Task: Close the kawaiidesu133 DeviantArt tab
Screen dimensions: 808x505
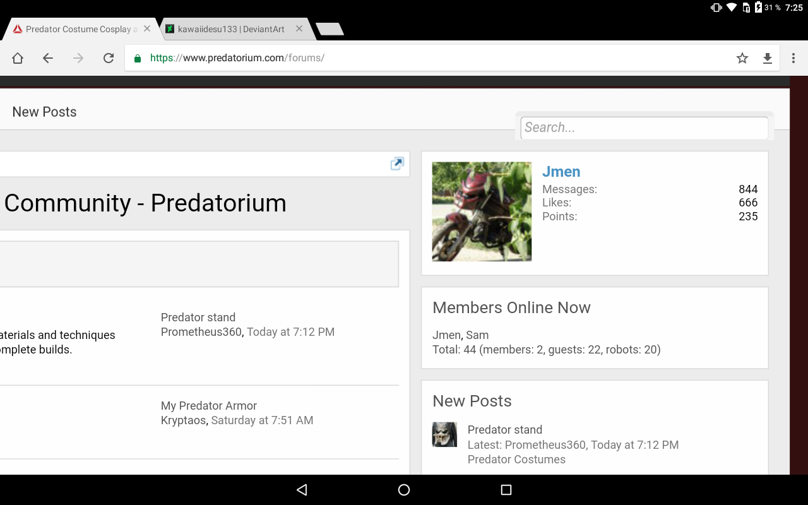Action: (299, 28)
